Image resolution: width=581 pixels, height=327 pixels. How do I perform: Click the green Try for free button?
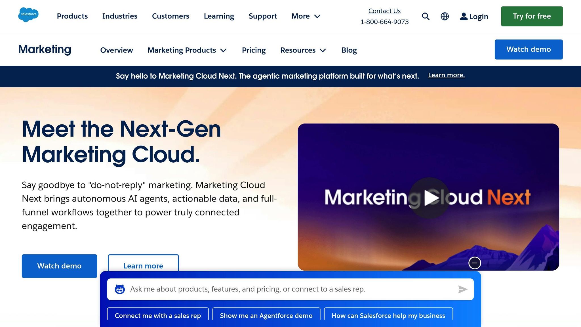[x=532, y=16]
